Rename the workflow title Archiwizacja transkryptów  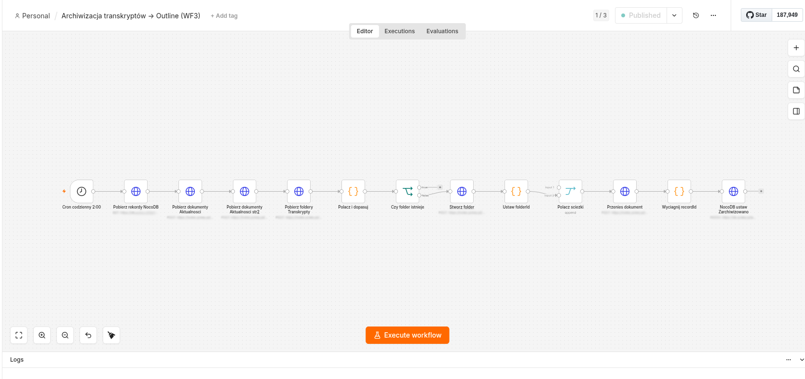click(x=131, y=16)
